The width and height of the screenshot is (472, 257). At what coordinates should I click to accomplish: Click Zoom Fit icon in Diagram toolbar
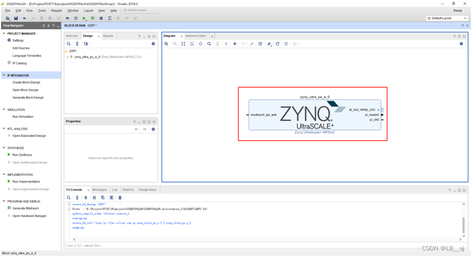point(184,43)
